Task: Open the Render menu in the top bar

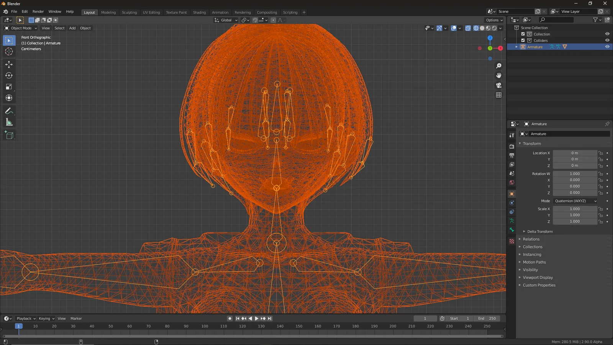Action: click(38, 11)
